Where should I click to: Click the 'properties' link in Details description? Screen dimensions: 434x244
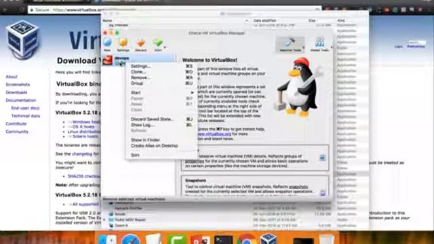pos(195,161)
